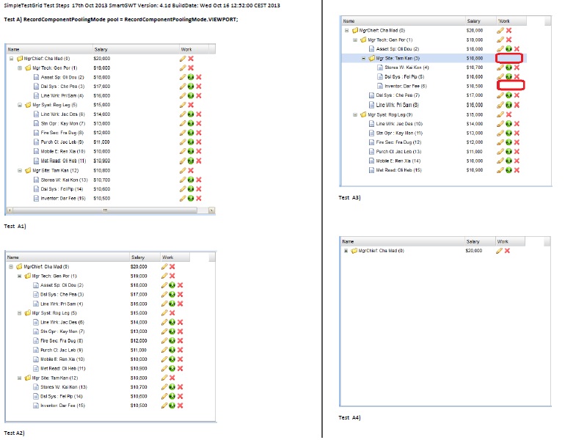Click pencil icon for Stn Opr: Kay Mon (11)

(500, 133)
